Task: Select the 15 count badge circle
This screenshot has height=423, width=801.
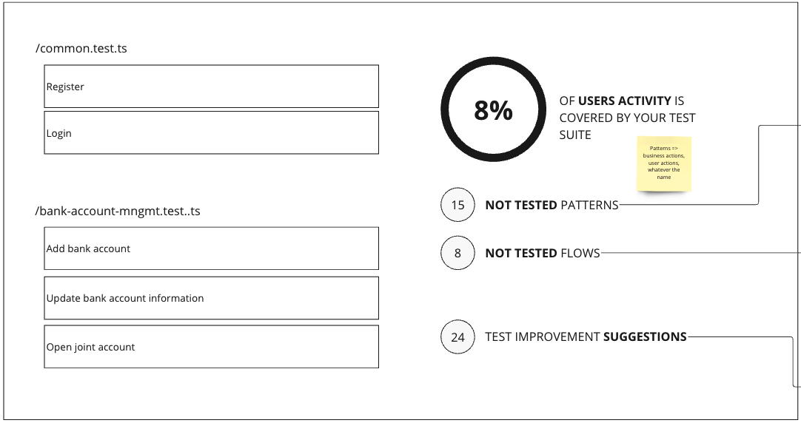Action: (x=458, y=205)
